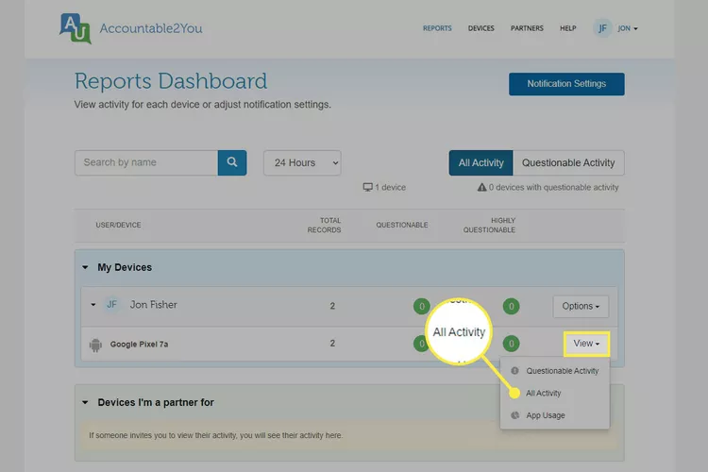Viewport: 708px width, 472px height.
Task: Click the Accountable2You logo
Action: (131, 28)
